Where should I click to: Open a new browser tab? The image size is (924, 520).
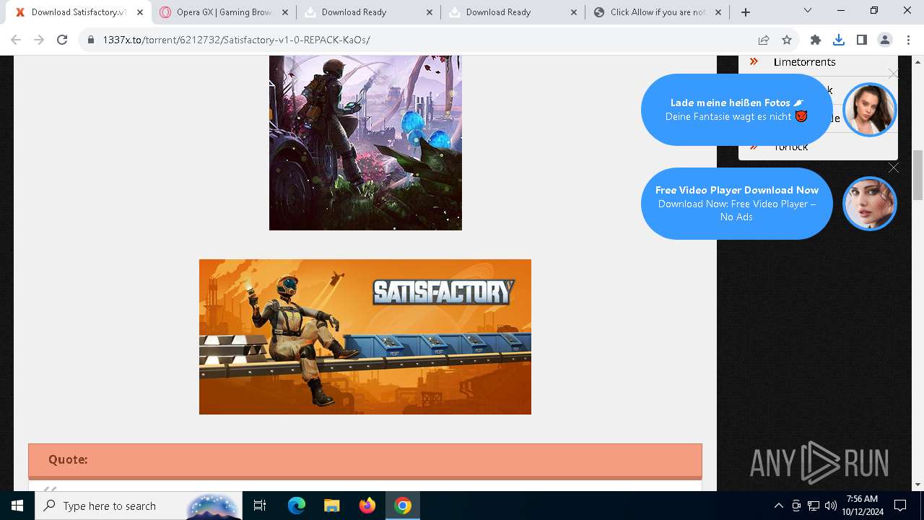[745, 12]
